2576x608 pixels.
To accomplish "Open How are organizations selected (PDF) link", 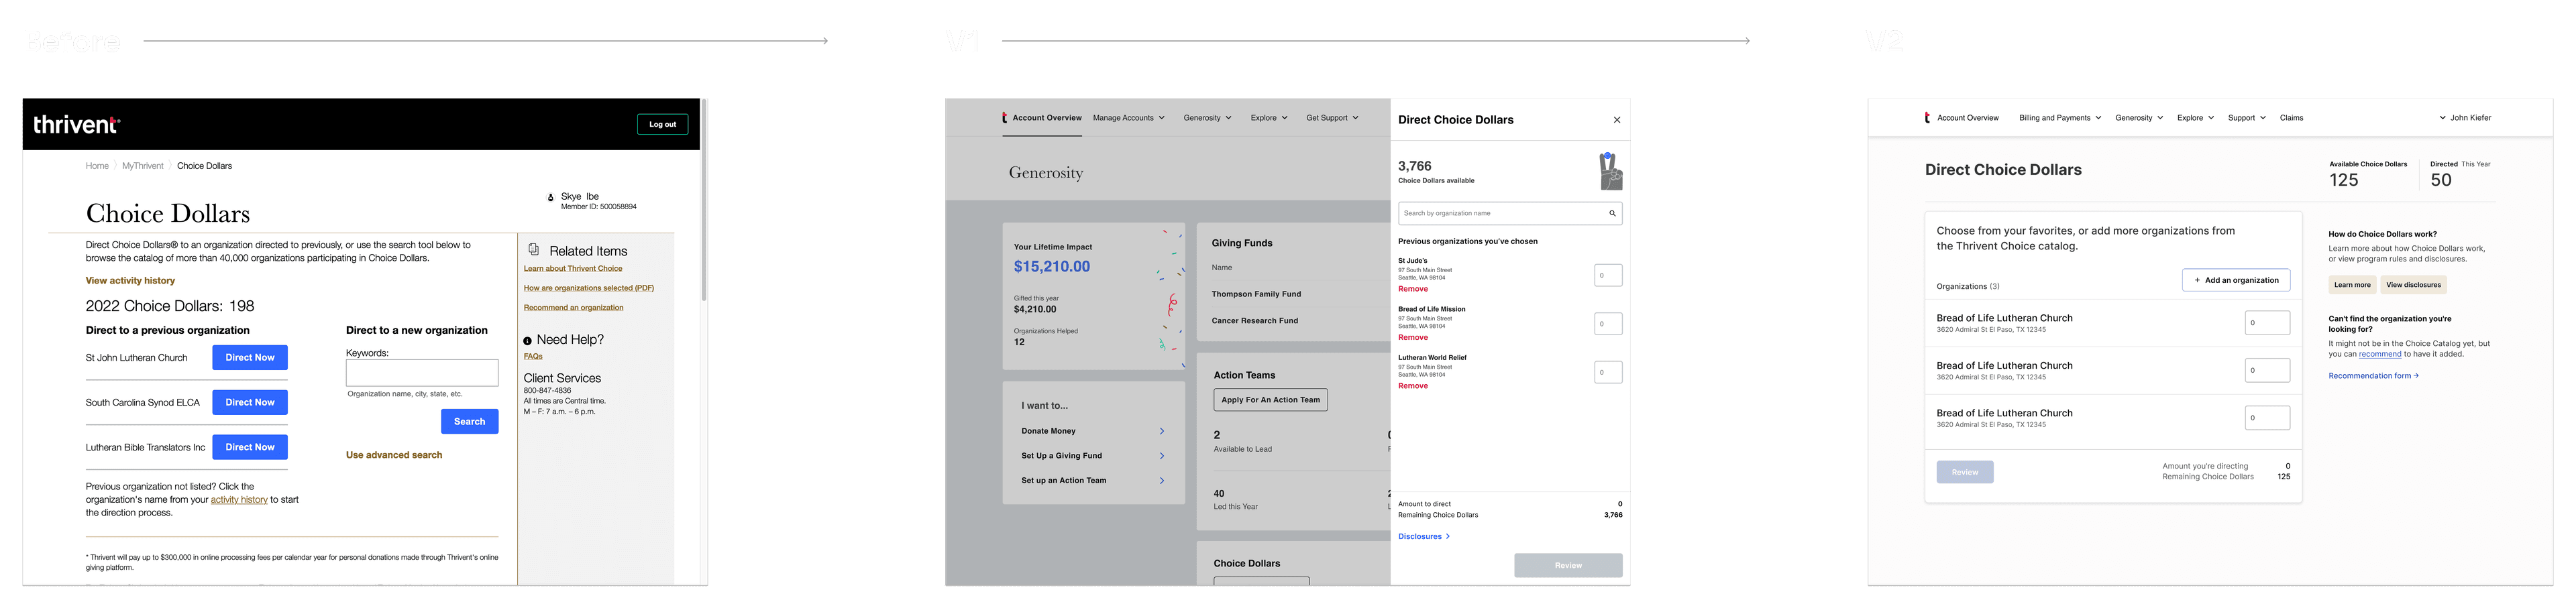I will (589, 288).
